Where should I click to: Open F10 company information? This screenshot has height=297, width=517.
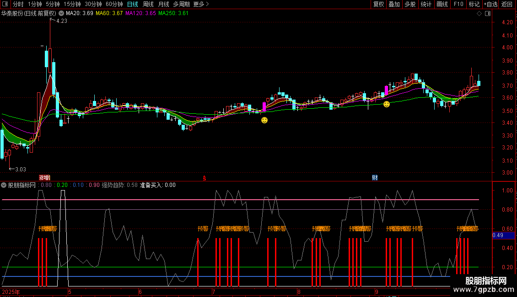pyautogui.click(x=458, y=4)
